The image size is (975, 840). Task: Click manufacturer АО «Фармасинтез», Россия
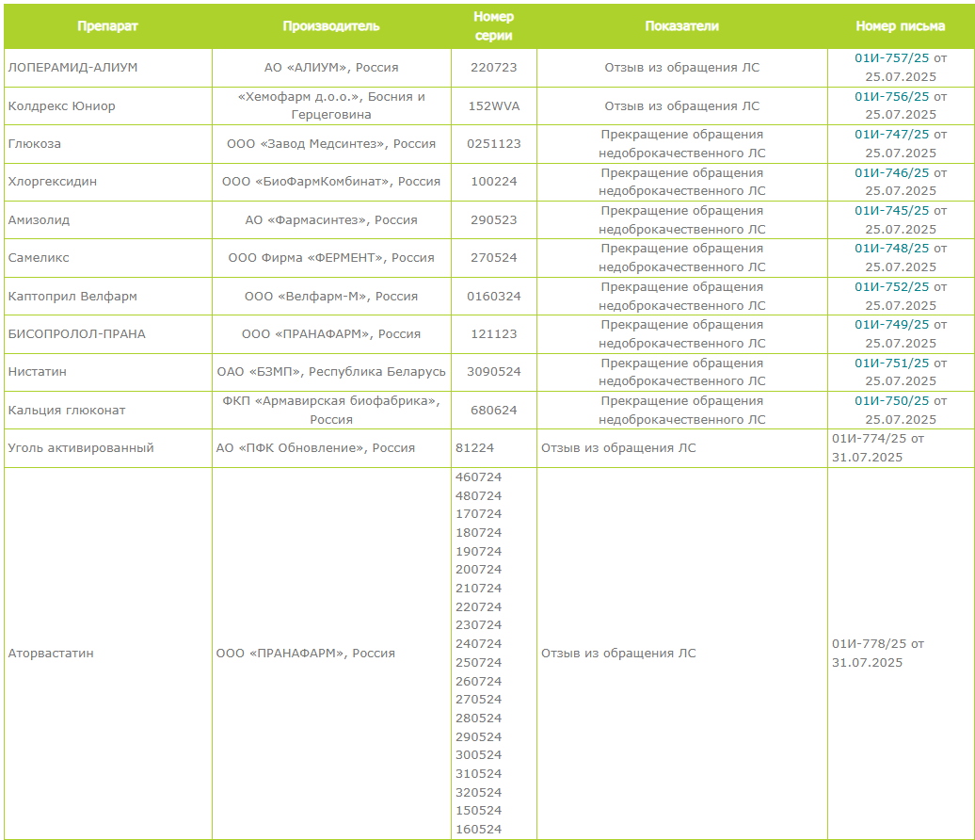tap(331, 219)
